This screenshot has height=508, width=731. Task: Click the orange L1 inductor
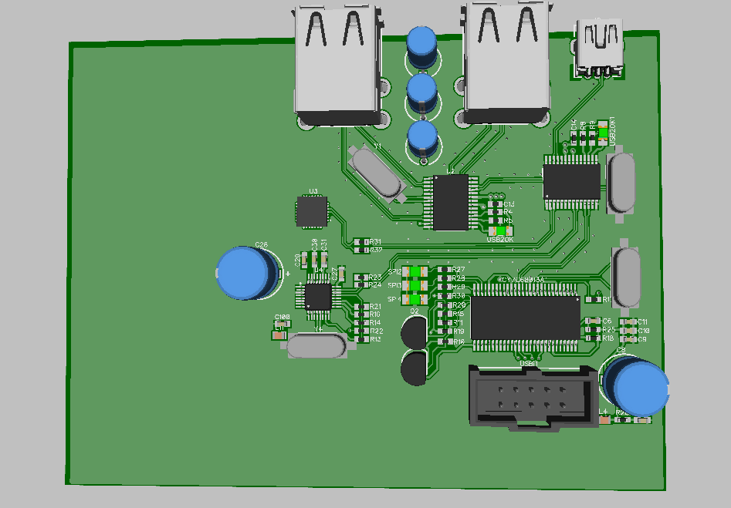279,334
